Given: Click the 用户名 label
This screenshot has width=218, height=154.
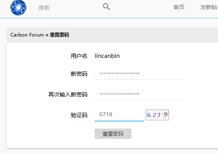Looking at the screenshot, I should coord(79,56).
